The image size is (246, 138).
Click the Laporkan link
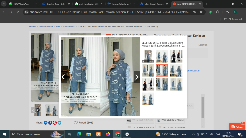click(203, 45)
